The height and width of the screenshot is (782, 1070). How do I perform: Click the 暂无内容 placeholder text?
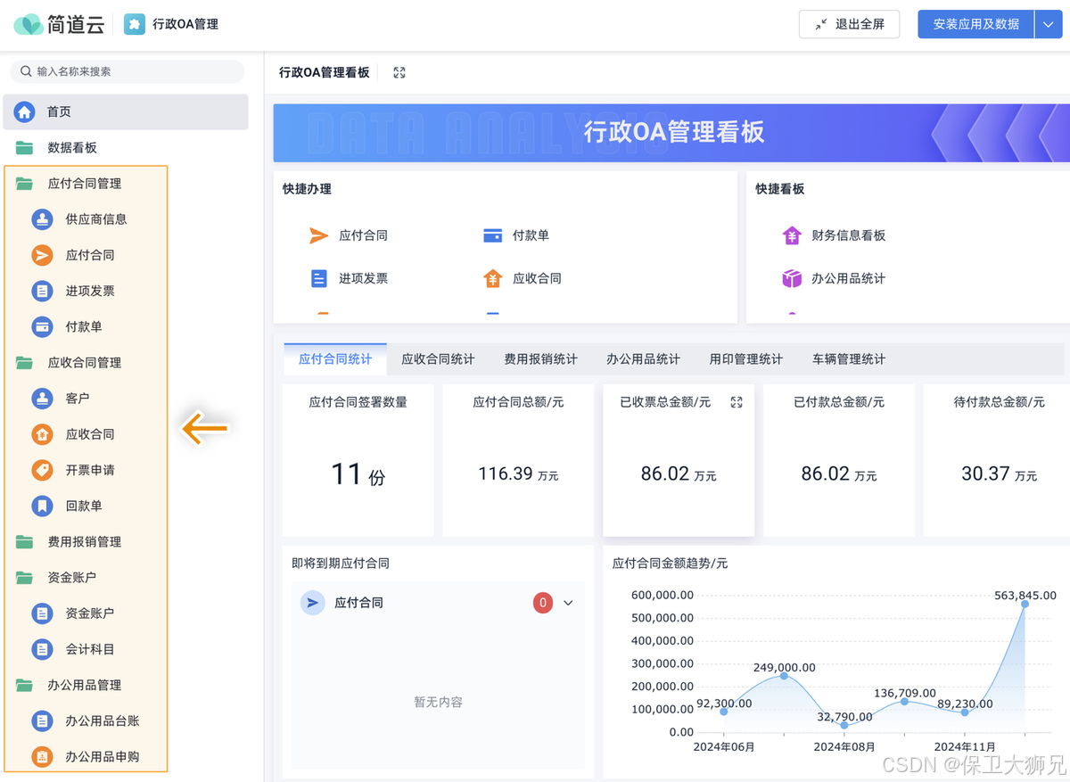coord(438,702)
